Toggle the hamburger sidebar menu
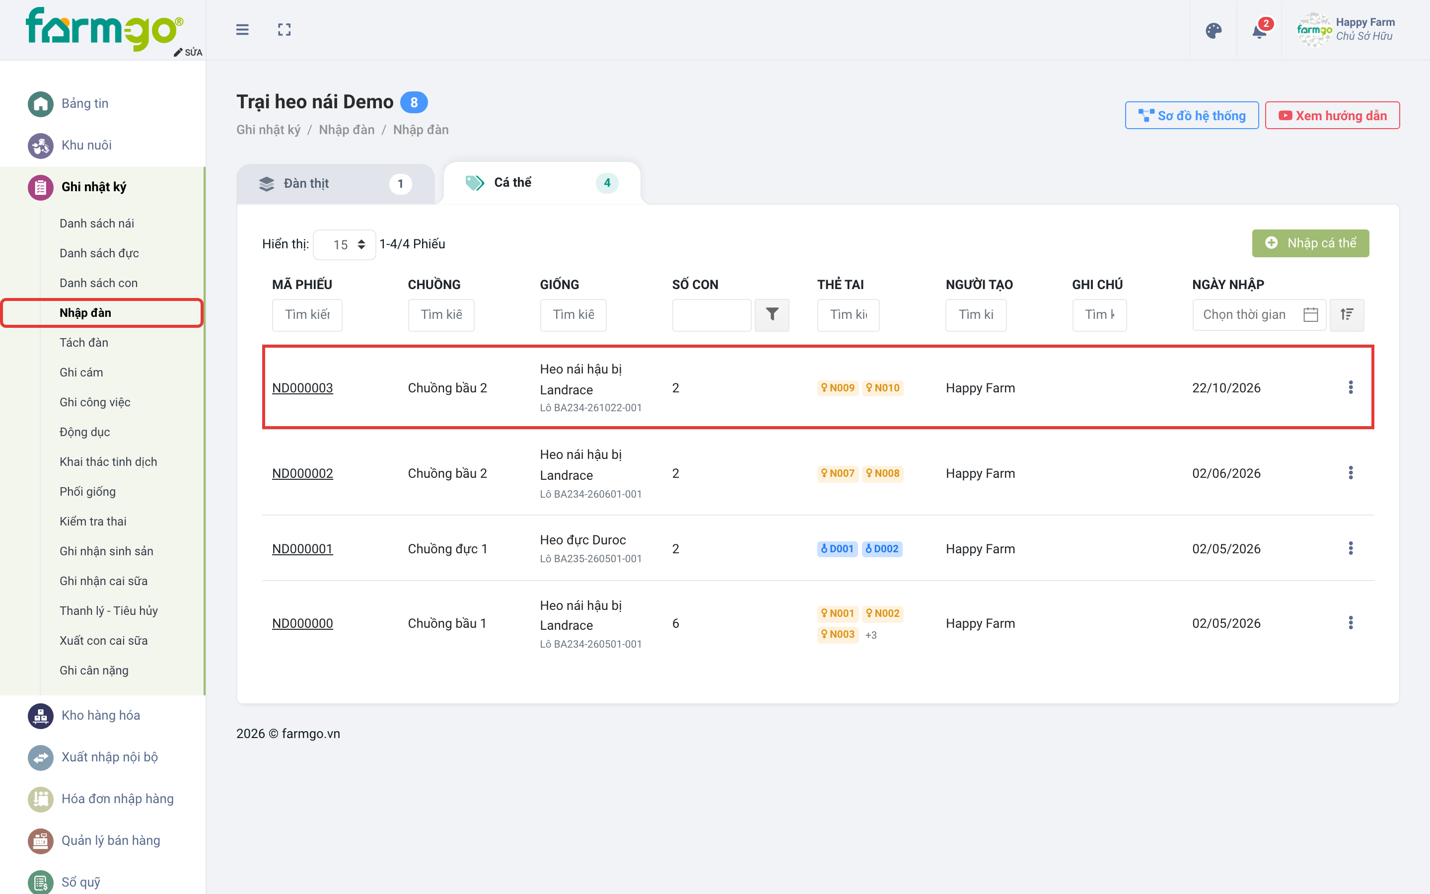1430x894 pixels. point(242,30)
